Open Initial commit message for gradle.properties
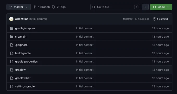This screenshot has height=94, width=177. click(x=85, y=62)
